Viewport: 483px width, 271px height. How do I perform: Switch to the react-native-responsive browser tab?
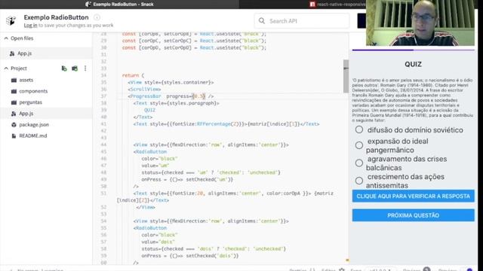coord(337,5)
